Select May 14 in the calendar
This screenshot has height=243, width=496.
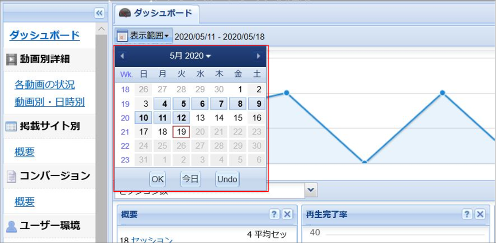(x=219, y=118)
